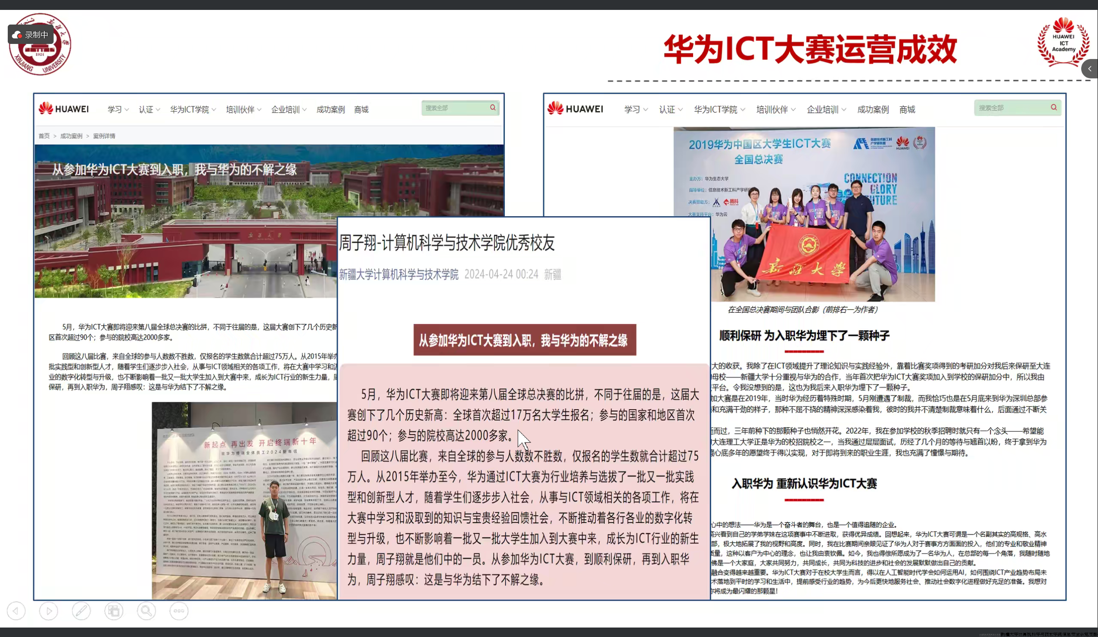Click the 首页 breadcrumb link
1098x637 pixels.
[44, 136]
